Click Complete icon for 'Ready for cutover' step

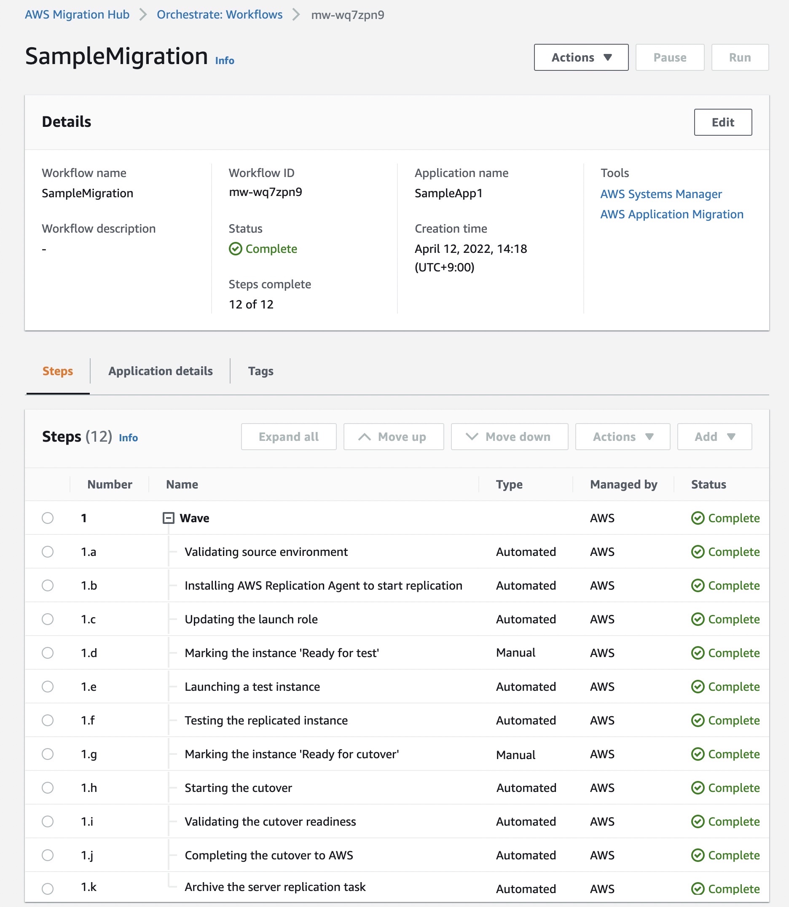pos(698,754)
